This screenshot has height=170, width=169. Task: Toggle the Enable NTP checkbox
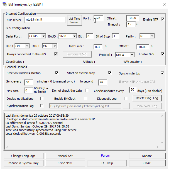(x=163, y=19)
